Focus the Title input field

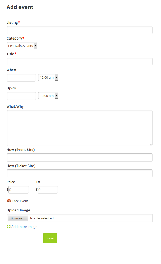coord(79,62)
